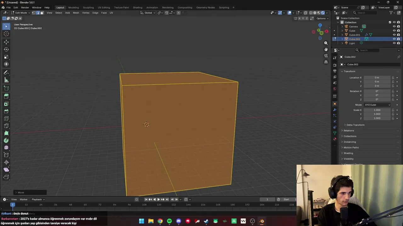Enable vertex select mode
Screen dimensions: 403x226
[x=34, y=13]
